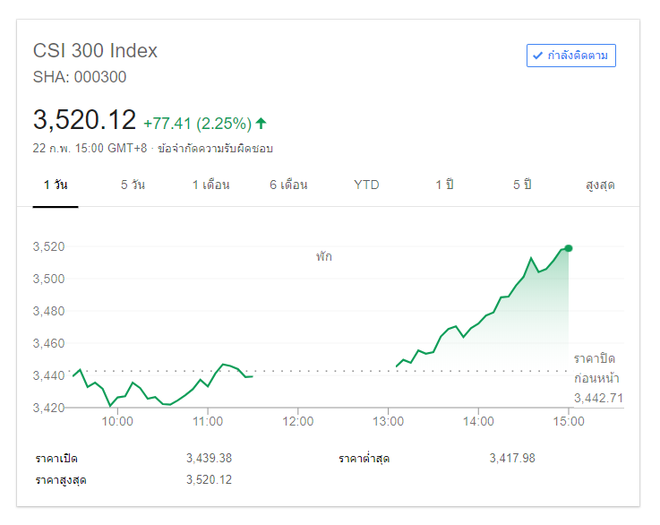This screenshot has width=660, height=525.
Task: Click the ราคาต่ำสุด lowest price value
Action: pos(512,459)
